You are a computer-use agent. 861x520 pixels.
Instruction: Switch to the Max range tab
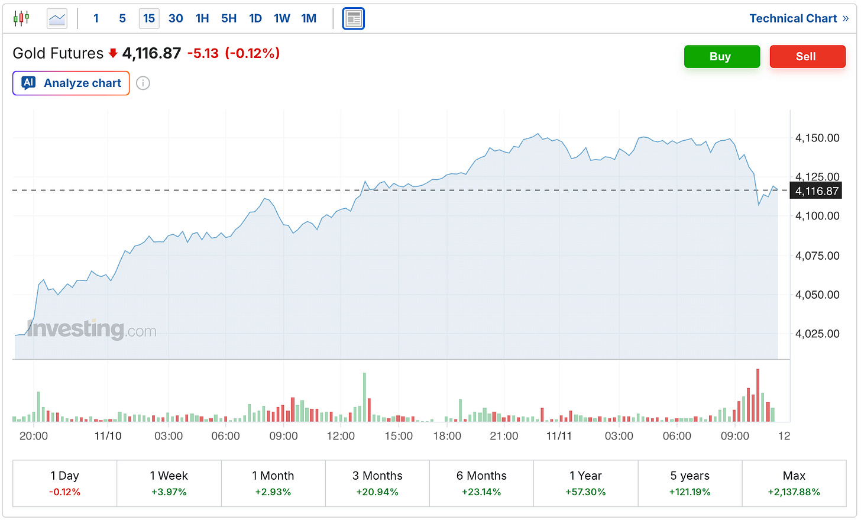(x=794, y=483)
